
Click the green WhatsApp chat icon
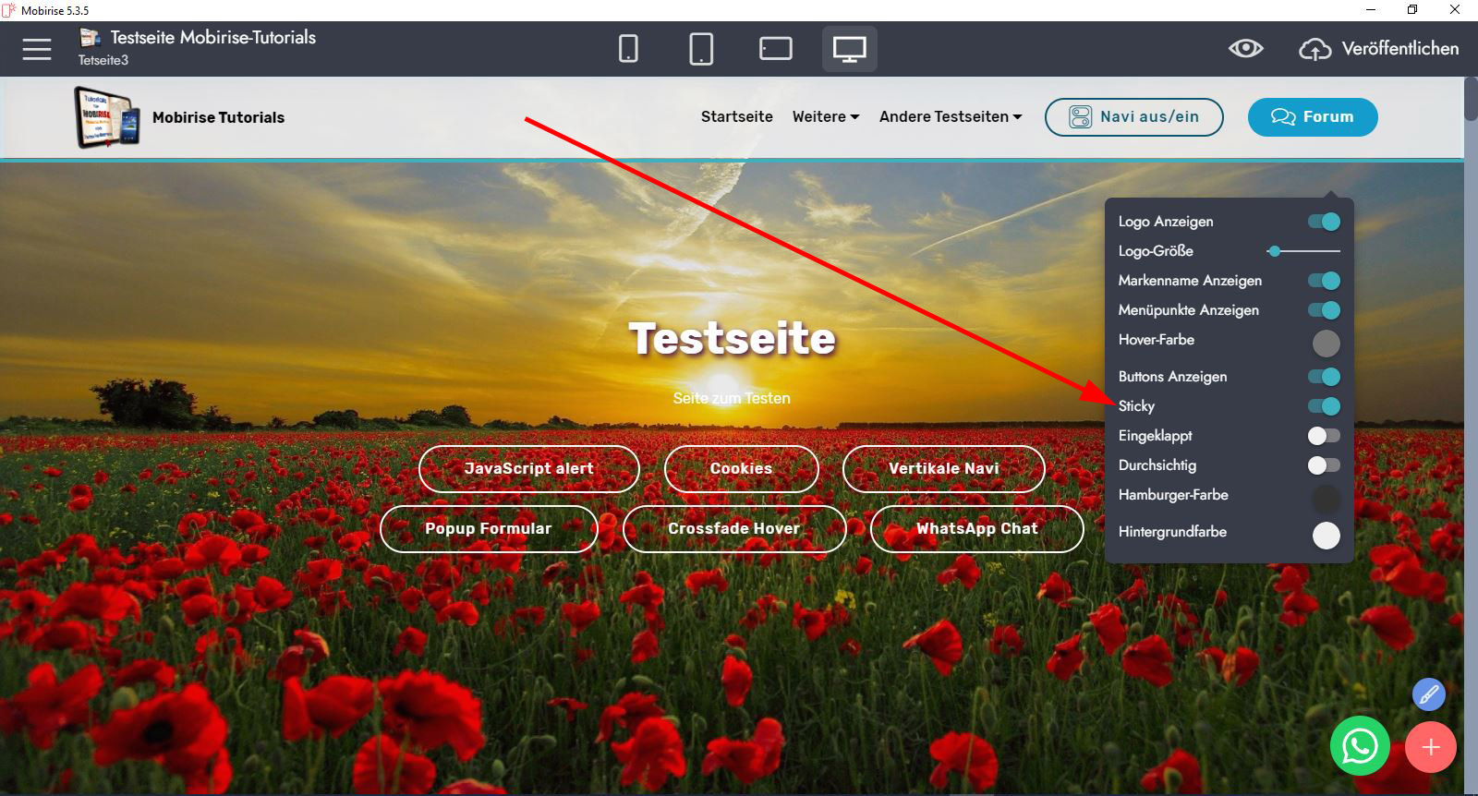coord(1360,746)
